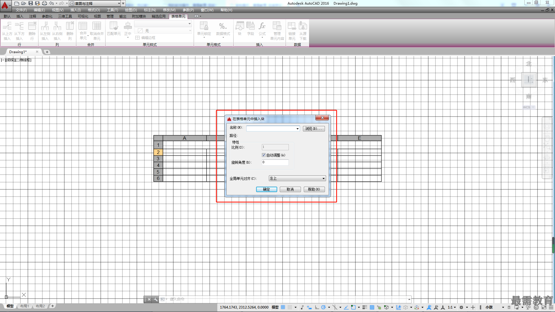Toggle ortho mode in status bar
This screenshot has width=555, height=312.
coord(317,307)
